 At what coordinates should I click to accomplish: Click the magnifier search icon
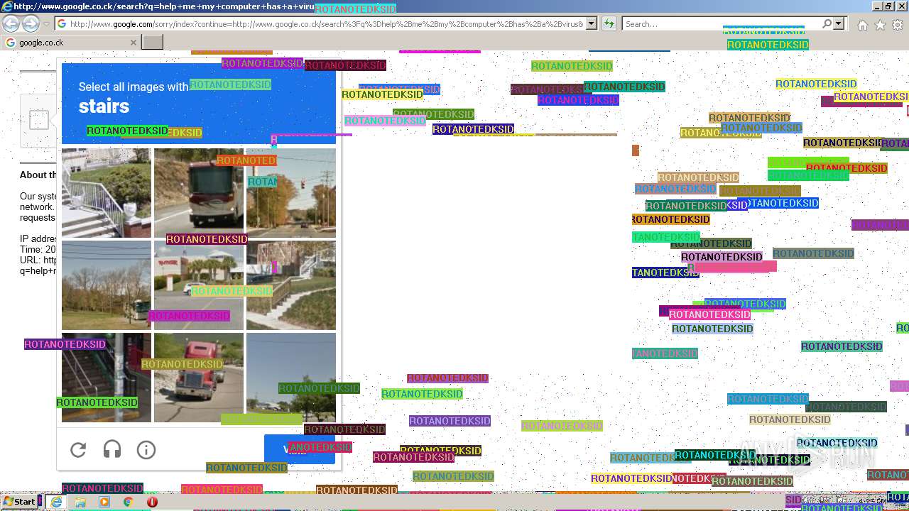[x=827, y=24]
